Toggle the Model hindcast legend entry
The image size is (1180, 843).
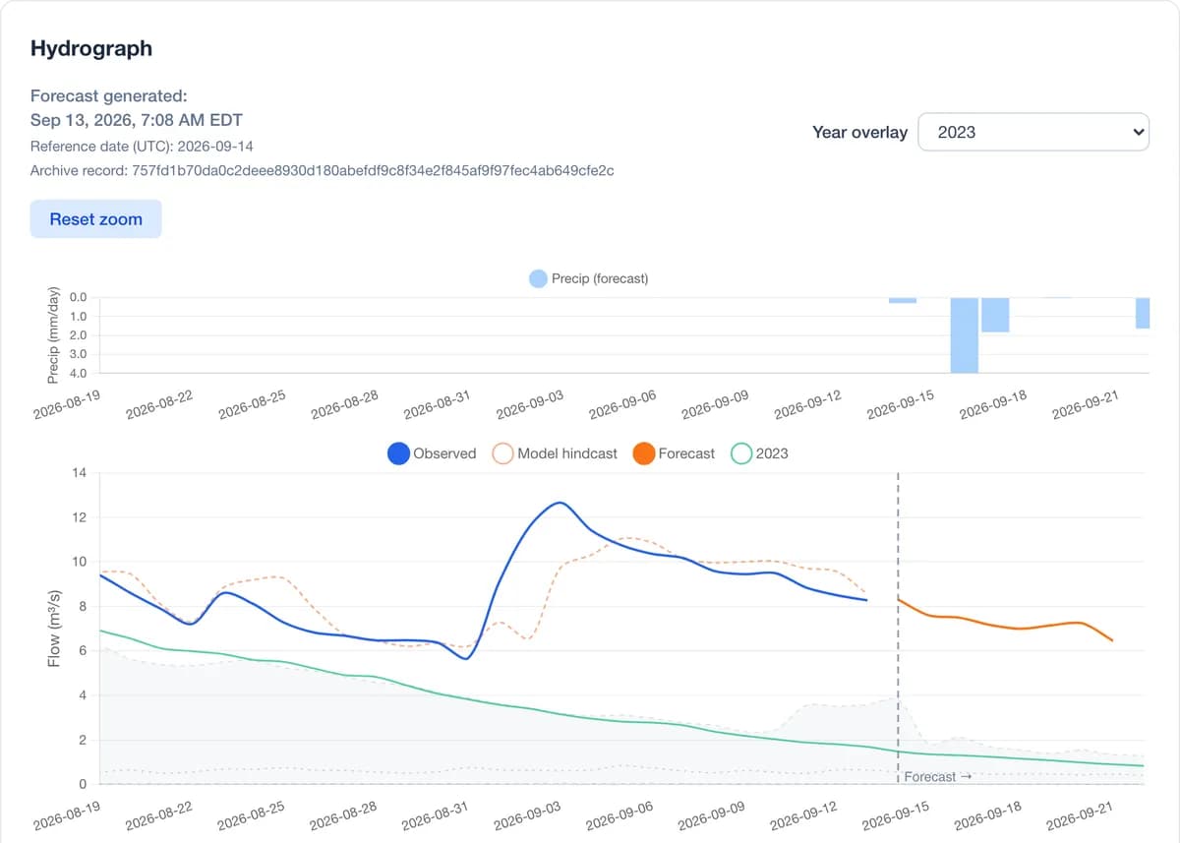[555, 453]
